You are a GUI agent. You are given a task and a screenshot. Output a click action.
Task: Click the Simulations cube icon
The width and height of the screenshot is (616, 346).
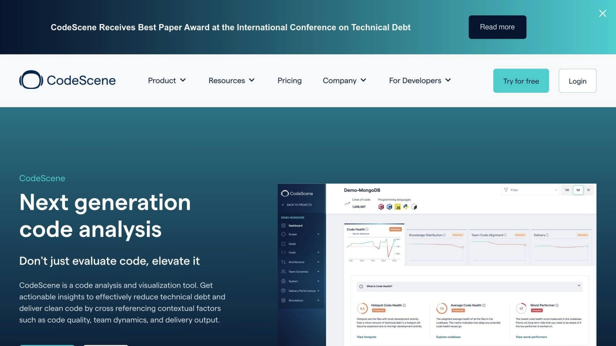(284, 300)
